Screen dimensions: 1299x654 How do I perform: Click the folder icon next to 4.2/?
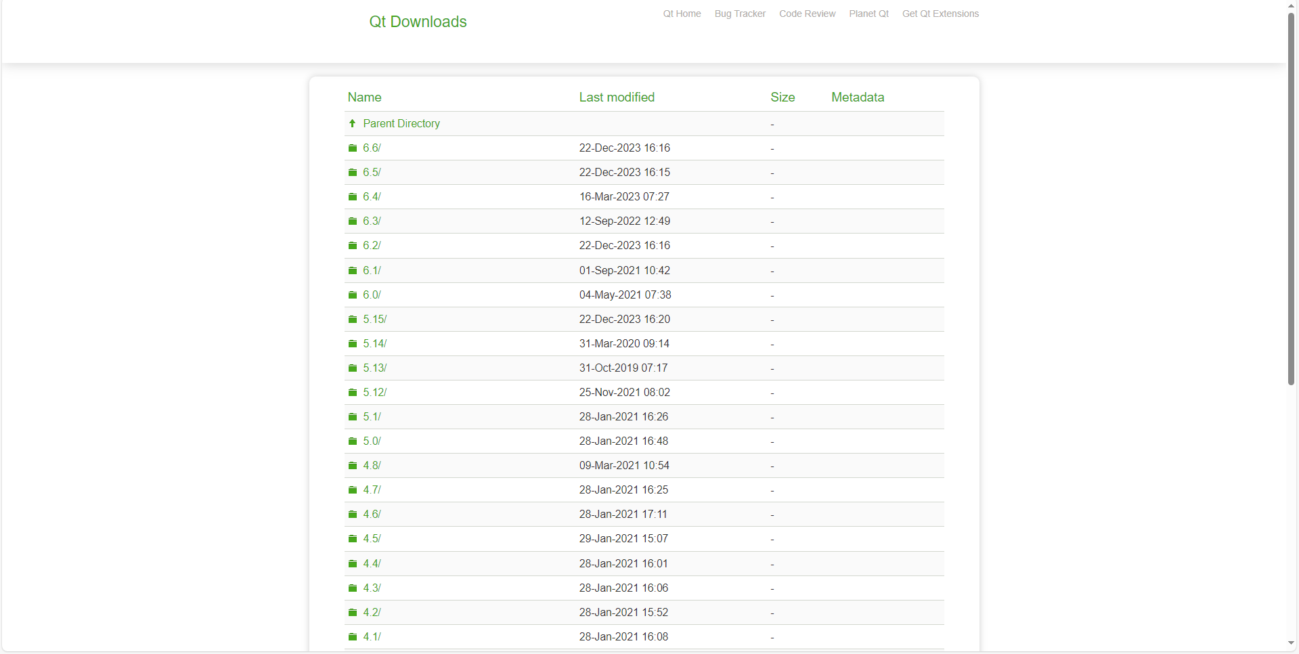tap(353, 612)
